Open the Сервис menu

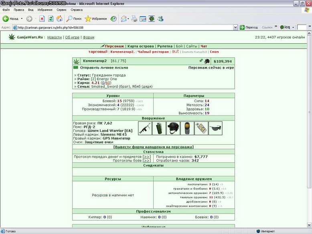61,10
